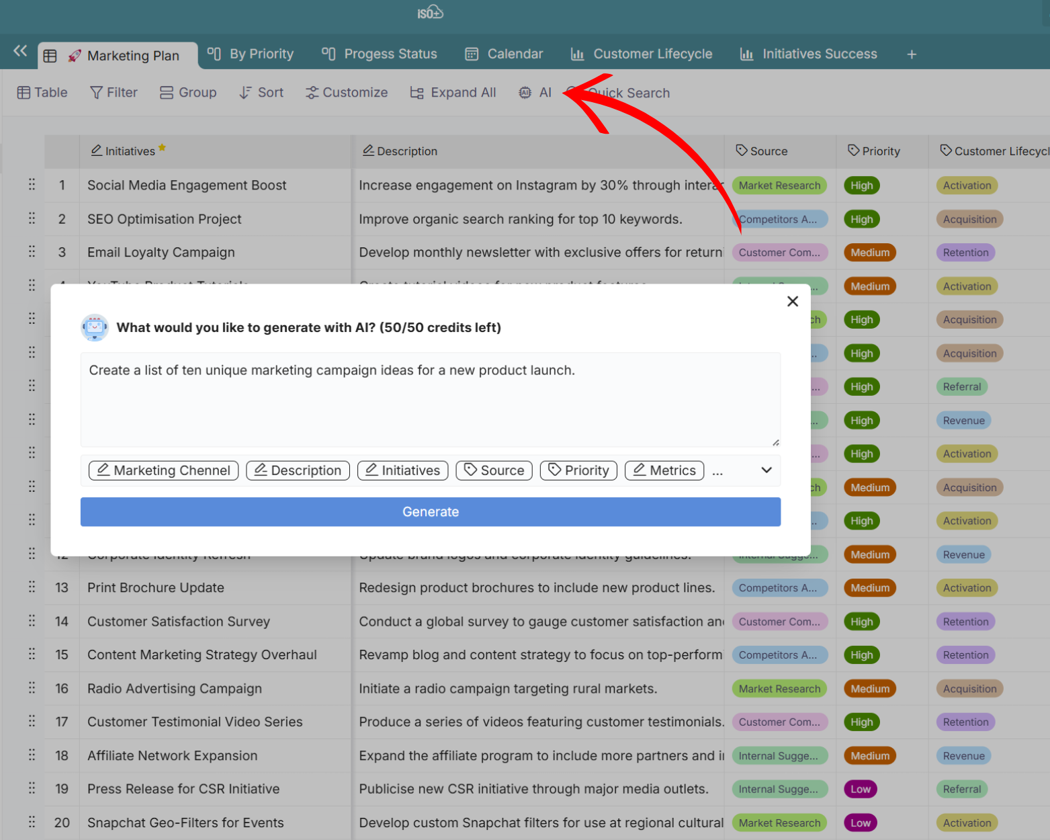Image resolution: width=1050 pixels, height=840 pixels.
Task: Add a new view with plus icon
Action: 912,54
